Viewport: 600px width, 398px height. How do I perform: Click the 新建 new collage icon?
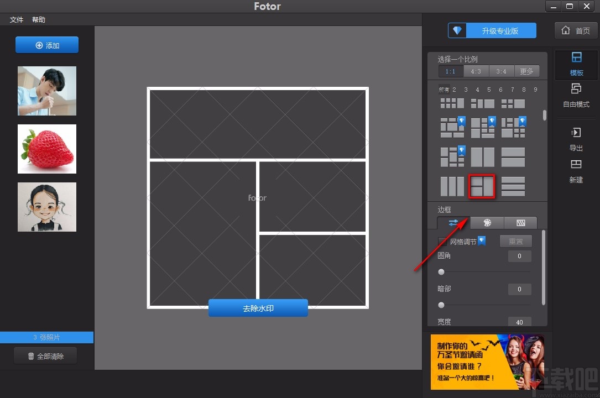coord(576,171)
